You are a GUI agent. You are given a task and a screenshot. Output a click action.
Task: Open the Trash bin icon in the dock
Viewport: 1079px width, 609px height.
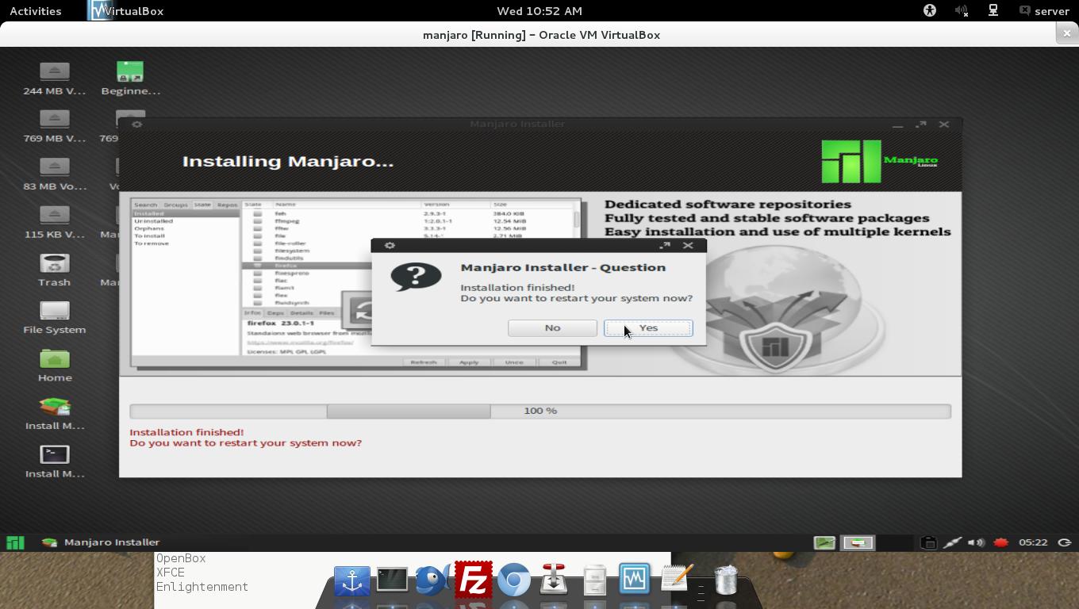(x=724, y=580)
